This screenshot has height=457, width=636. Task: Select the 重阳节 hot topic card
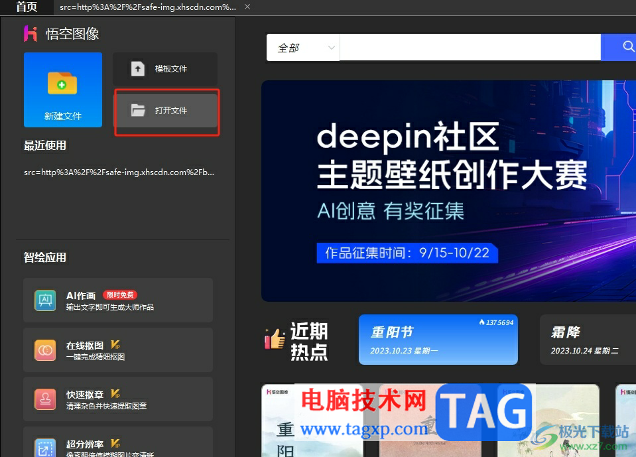click(438, 340)
